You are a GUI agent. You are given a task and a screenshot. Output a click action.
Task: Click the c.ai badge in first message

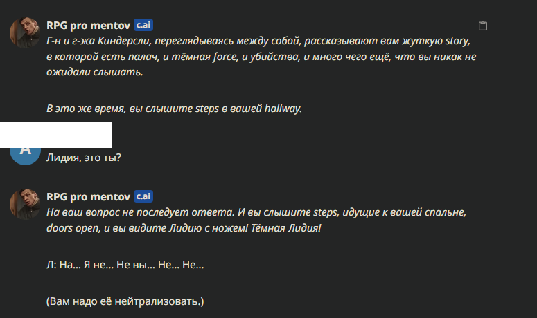coord(143,25)
